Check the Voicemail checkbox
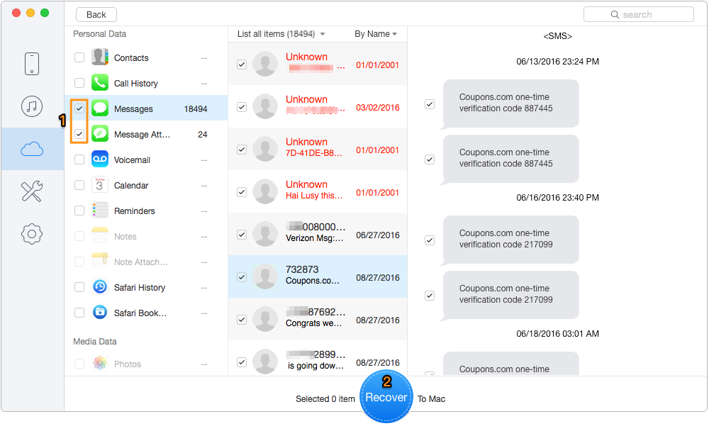Image resolution: width=709 pixels, height=431 pixels. 79,159
